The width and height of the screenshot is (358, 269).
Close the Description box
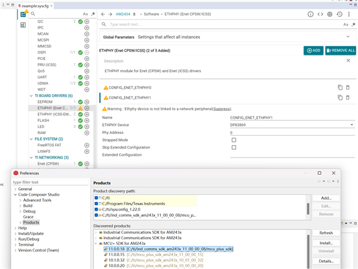click(x=347, y=61)
